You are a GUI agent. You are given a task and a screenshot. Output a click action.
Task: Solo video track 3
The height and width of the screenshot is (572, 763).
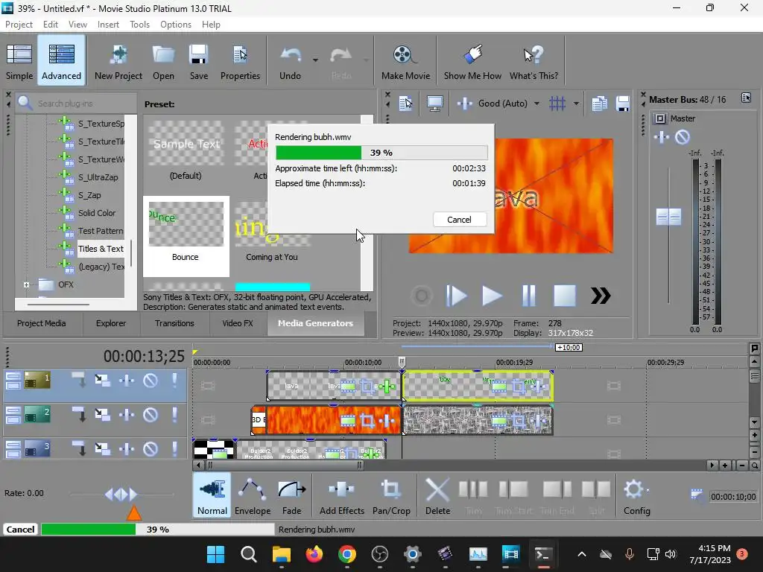point(174,448)
